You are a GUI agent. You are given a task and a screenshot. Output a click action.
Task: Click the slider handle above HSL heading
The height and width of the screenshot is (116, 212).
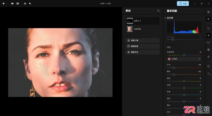[173, 40]
